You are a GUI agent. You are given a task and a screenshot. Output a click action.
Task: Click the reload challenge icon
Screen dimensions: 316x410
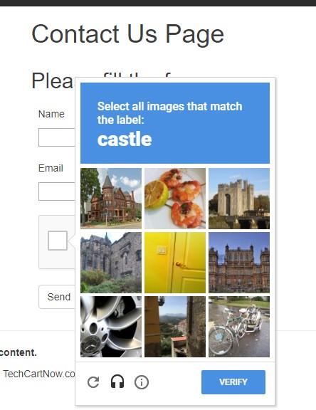coord(93,382)
